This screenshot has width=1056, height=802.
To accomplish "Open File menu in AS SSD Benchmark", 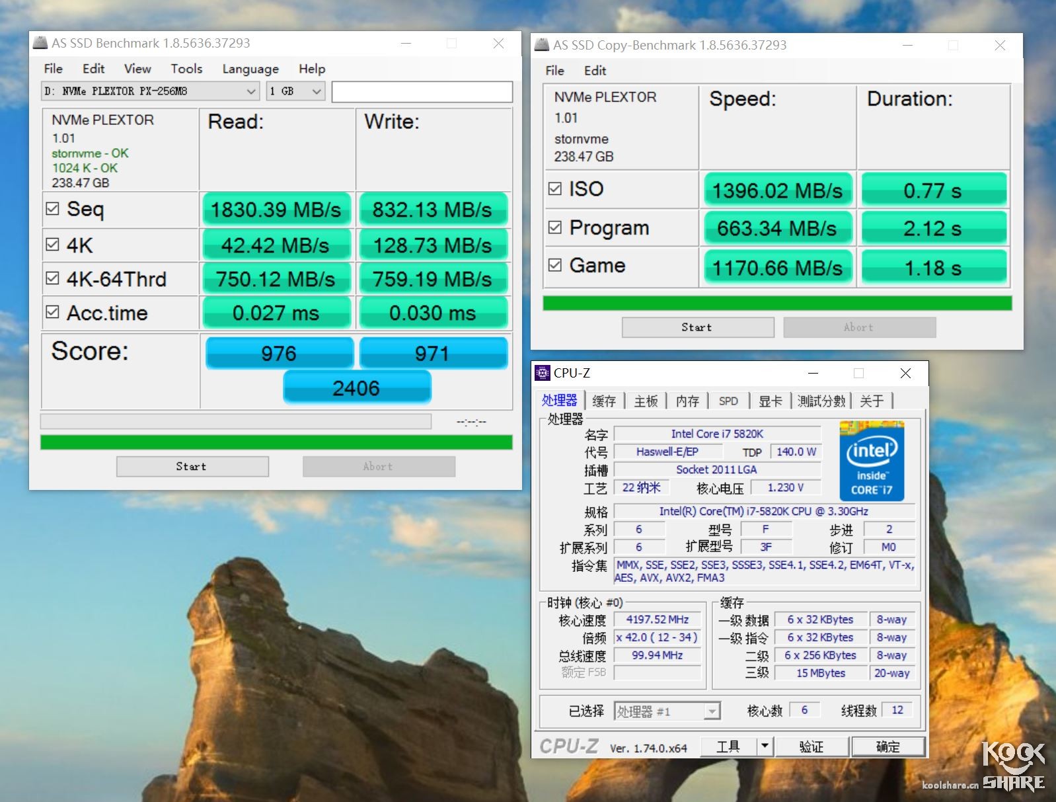I will point(54,69).
